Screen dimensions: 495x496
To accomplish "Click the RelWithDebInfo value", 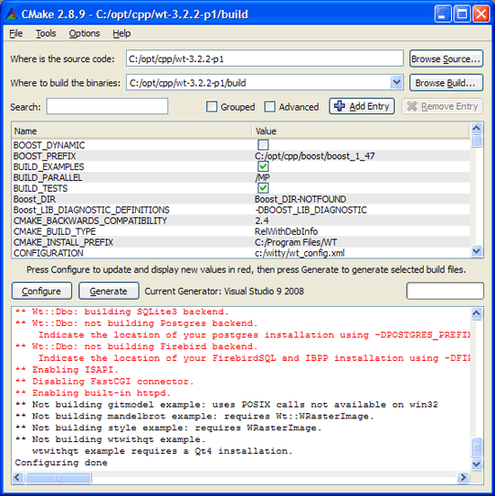I will point(286,231).
